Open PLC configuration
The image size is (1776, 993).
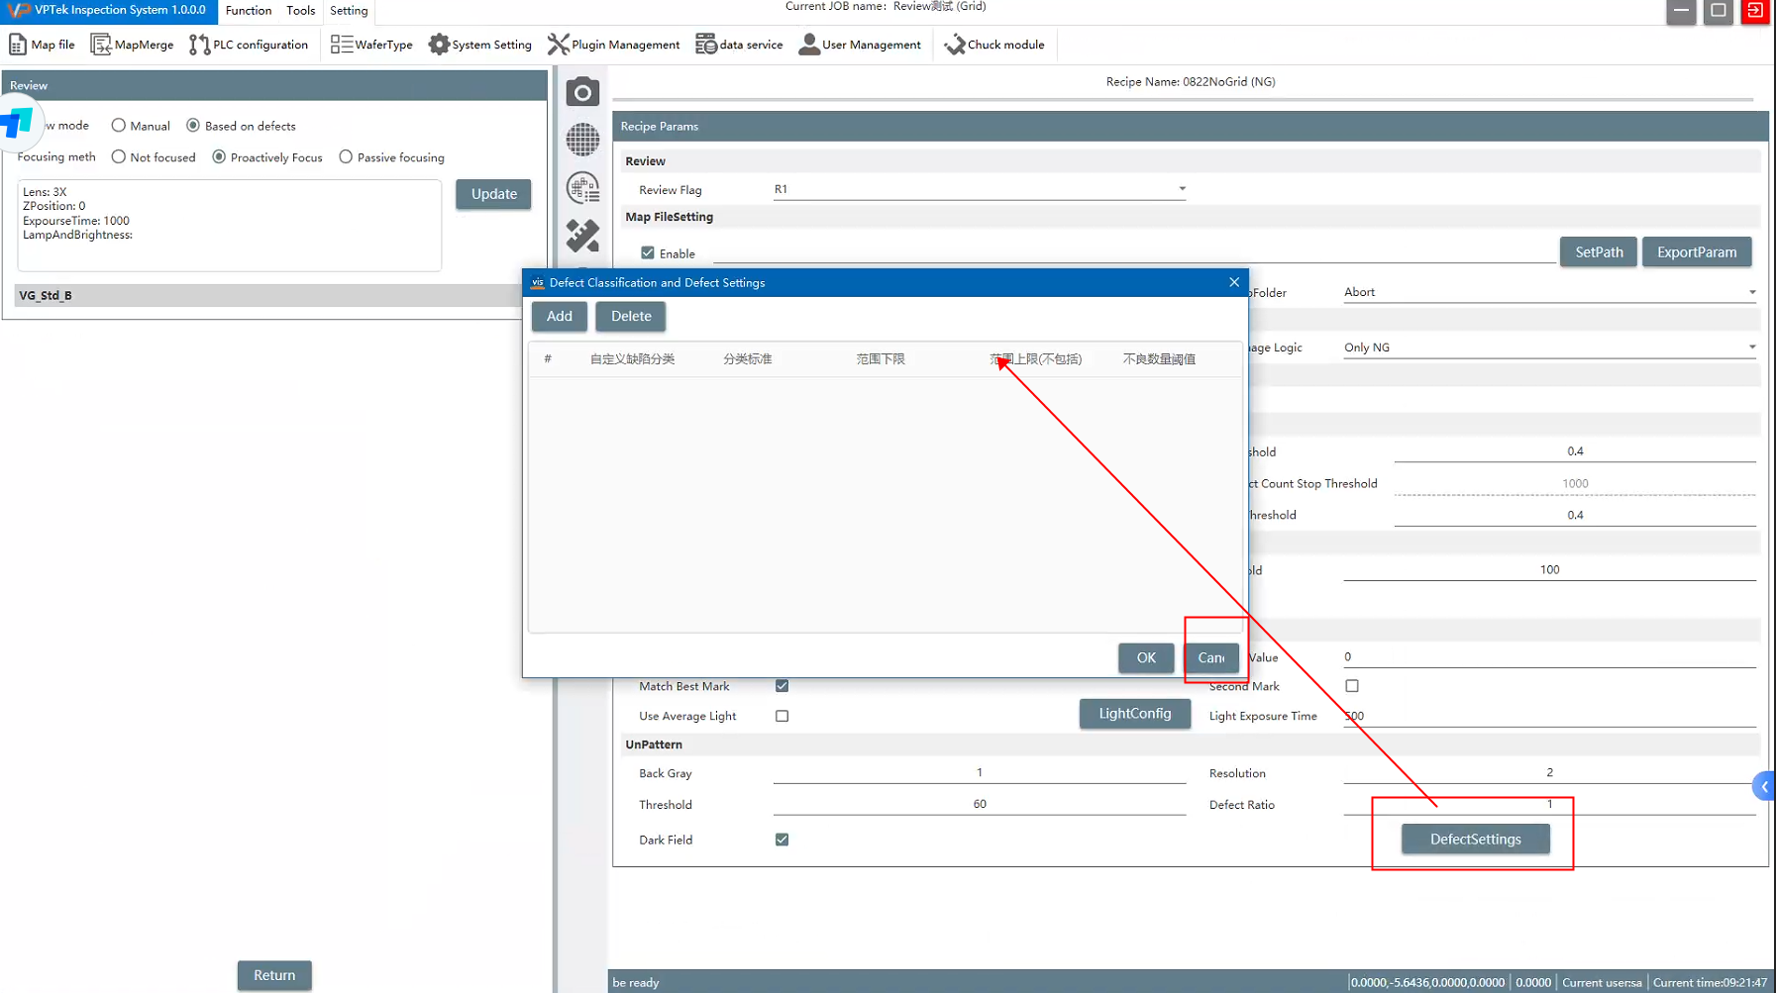coord(249,45)
